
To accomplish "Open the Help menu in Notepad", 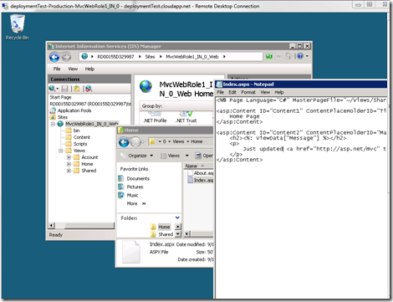I will 279,92.
